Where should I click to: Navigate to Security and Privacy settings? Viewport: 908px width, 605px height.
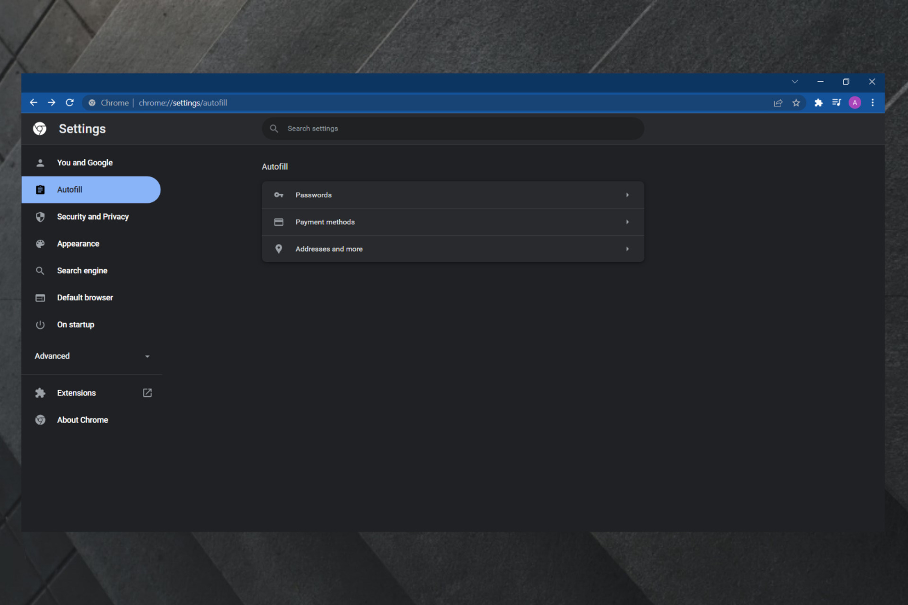(x=94, y=216)
